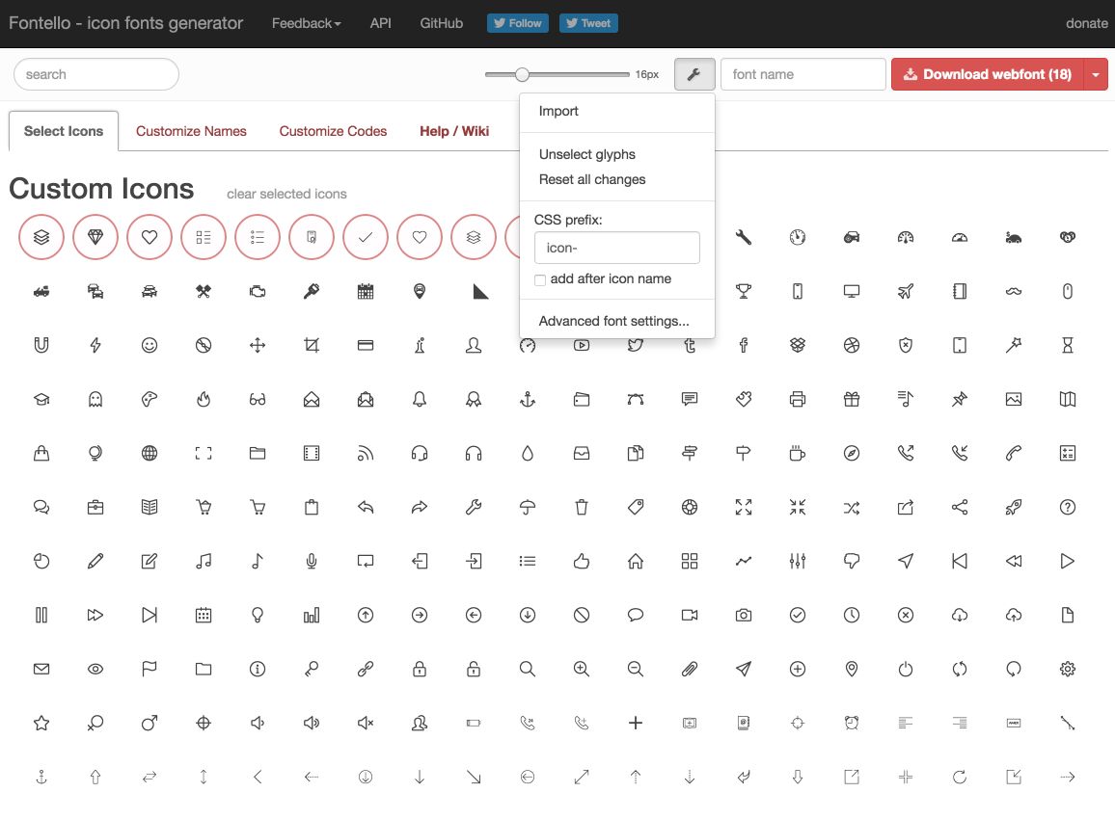Pick the camera icon
The height and width of the screenshot is (819, 1115).
coord(743,615)
